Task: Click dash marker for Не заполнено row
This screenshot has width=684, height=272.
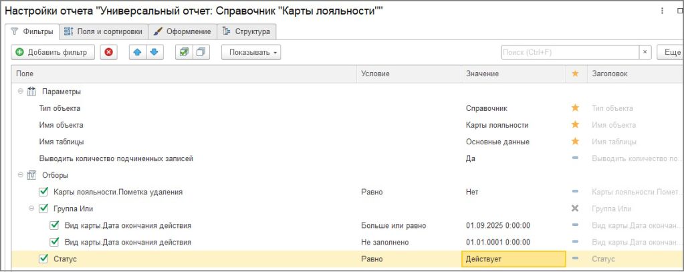Action: click(x=575, y=242)
